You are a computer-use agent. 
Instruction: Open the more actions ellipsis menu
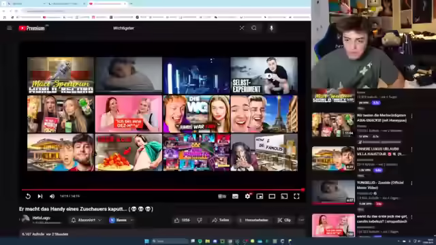point(301,220)
